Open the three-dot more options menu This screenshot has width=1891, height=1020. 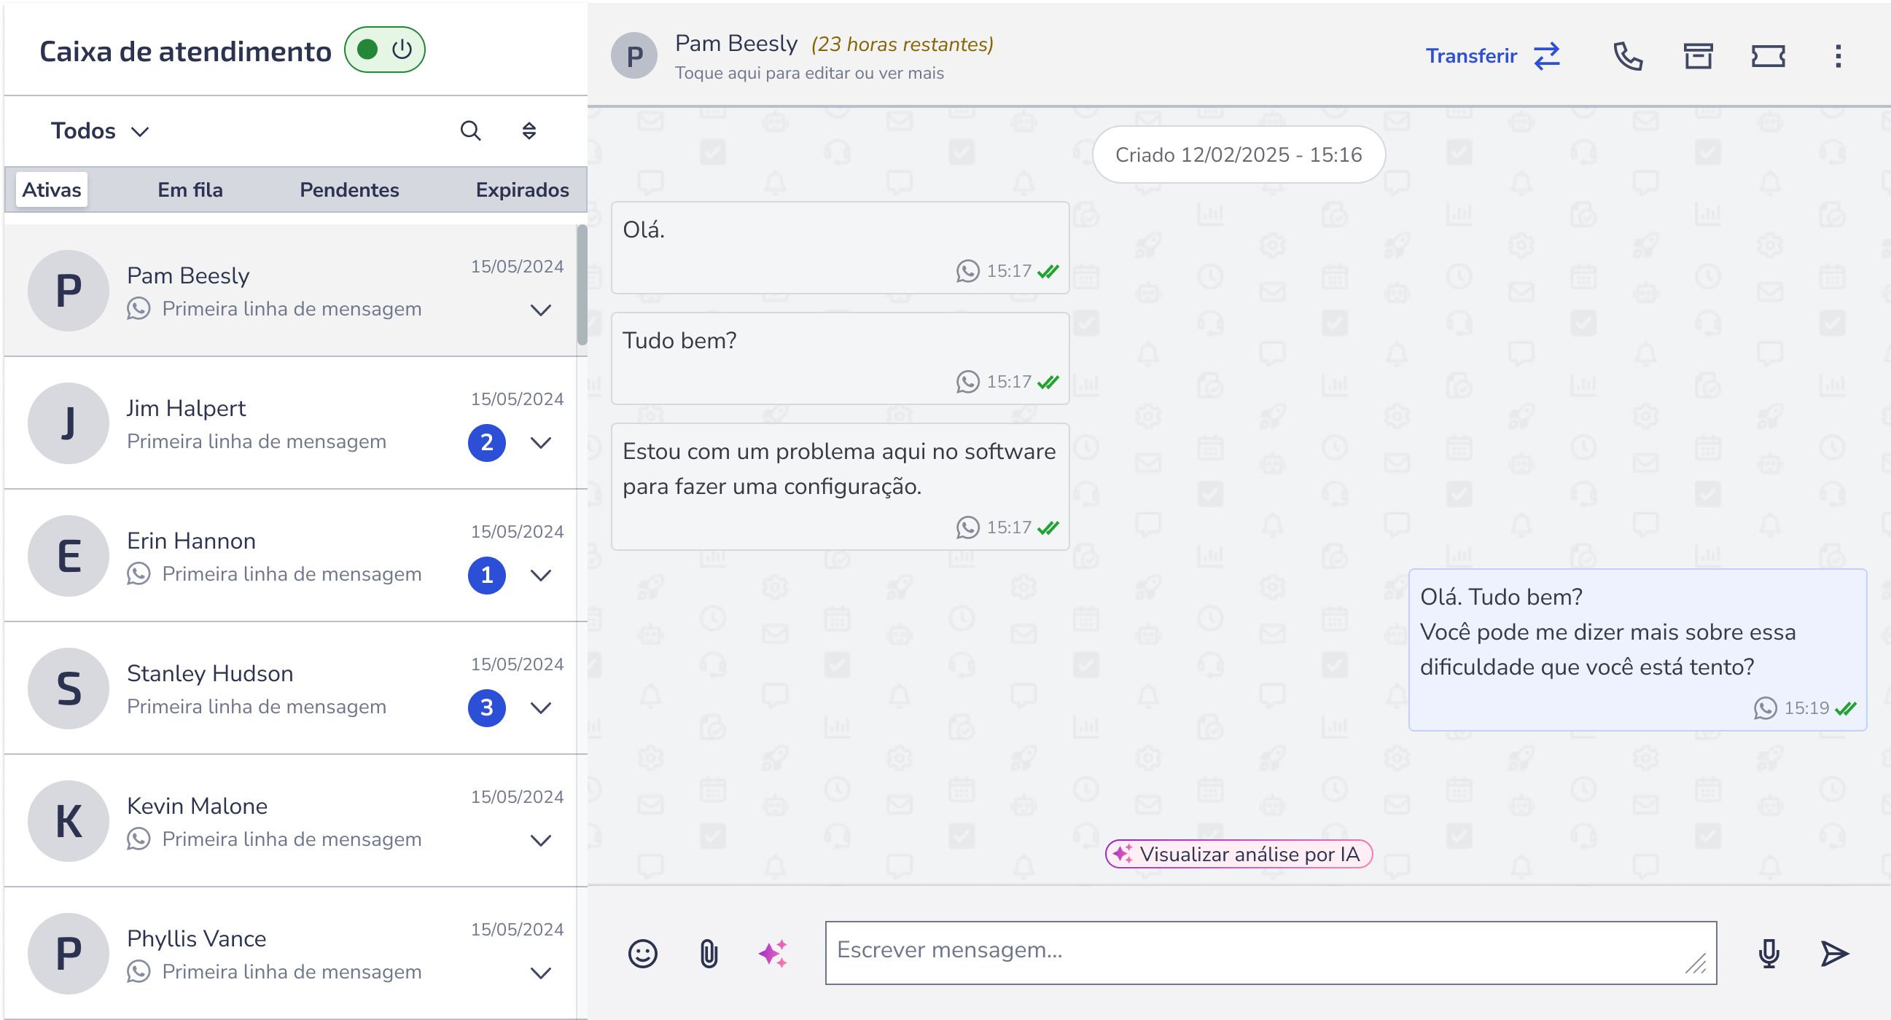[x=1838, y=57]
